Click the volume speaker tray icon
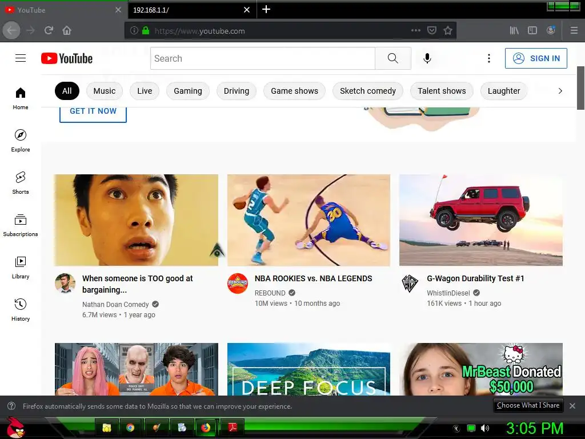The image size is (585, 439). [x=484, y=428]
